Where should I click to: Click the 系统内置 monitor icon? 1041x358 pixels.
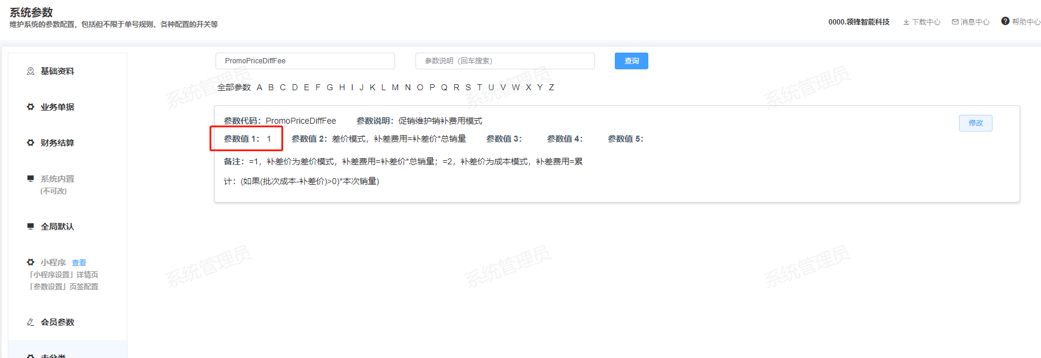(x=31, y=178)
